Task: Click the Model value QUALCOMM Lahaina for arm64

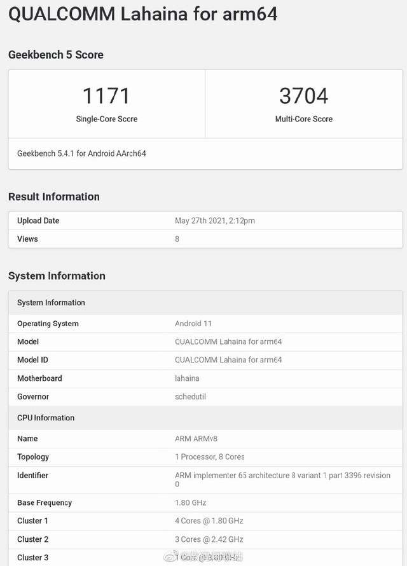Action: click(x=228, y=342)
